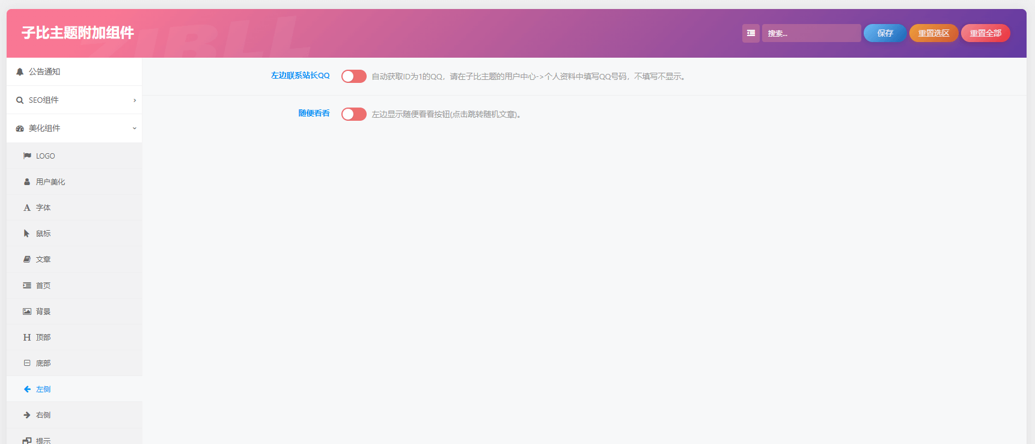Screen dimensions: 1035x444
Task: Select the active 左侧 submenu
Action: pos(75,389)
